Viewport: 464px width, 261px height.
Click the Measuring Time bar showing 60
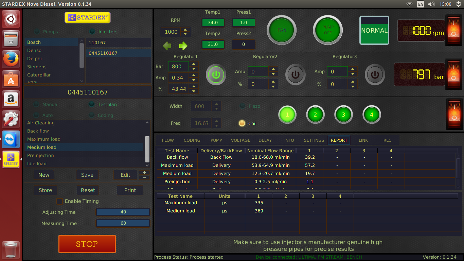(123, 223)
